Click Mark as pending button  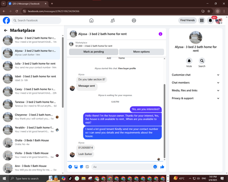coord(93,52)
